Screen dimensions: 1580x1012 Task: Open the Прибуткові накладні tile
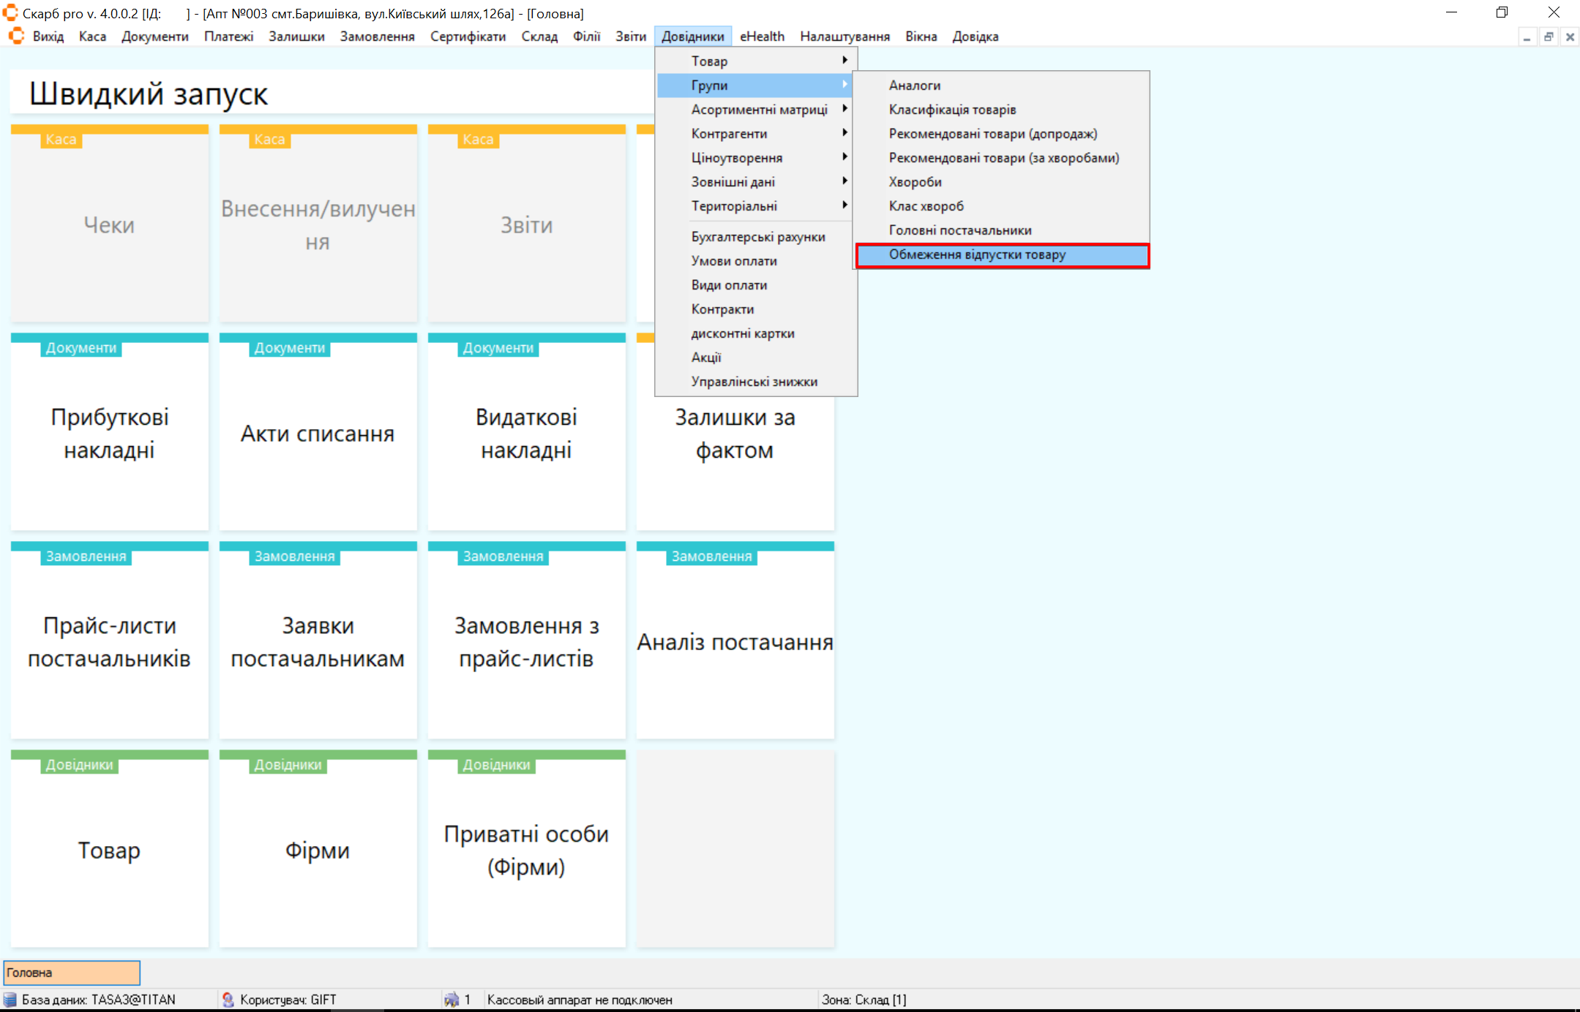point(110,433)
